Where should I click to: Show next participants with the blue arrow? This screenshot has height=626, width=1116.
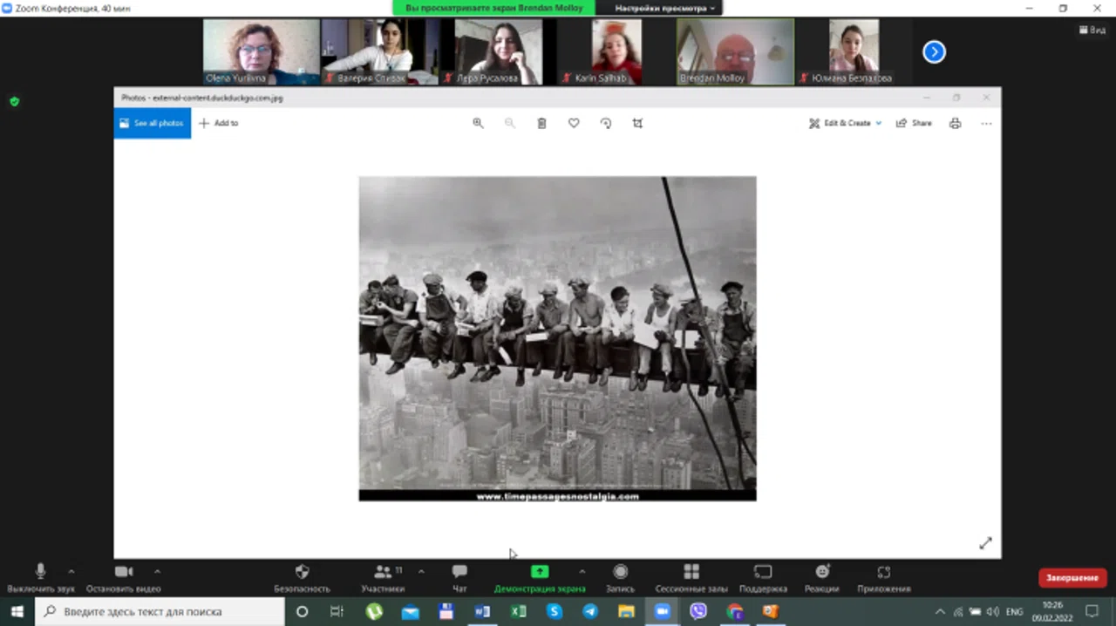[934, 52]
